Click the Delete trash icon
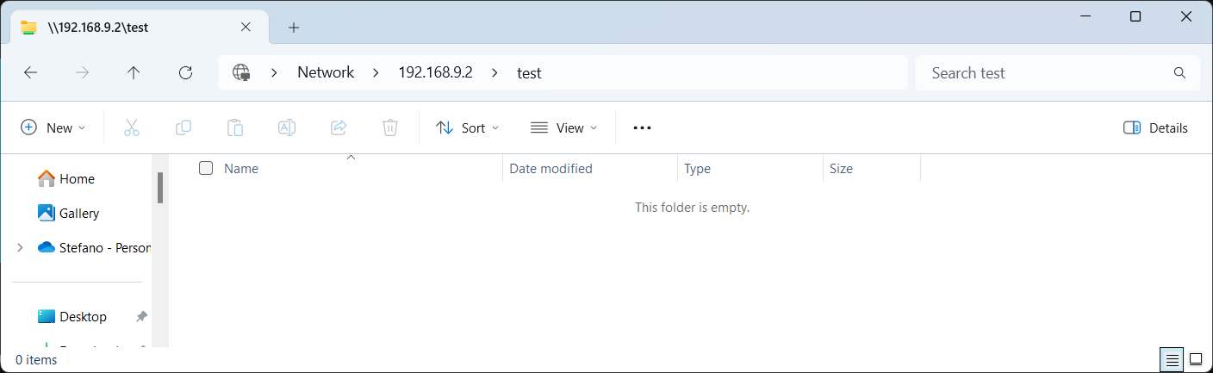The height and width of the screenshot is (373, 1213). click(x=389, y=127)
